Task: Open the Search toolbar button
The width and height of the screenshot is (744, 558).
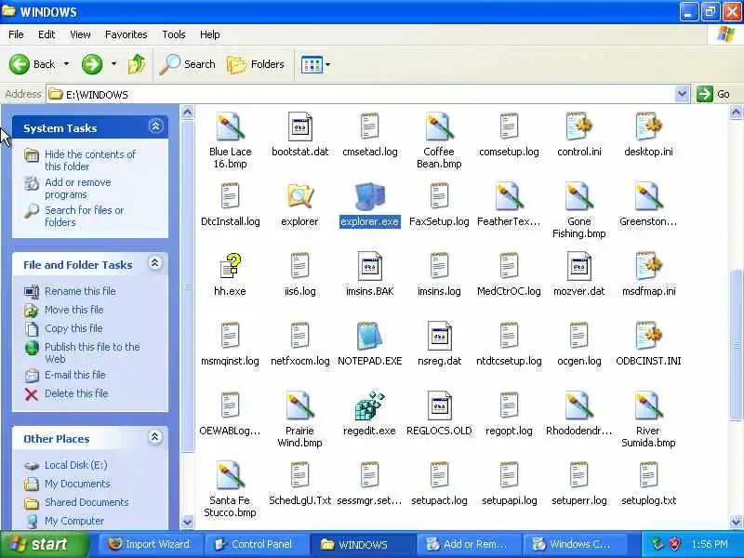Action: pos(188,64)
